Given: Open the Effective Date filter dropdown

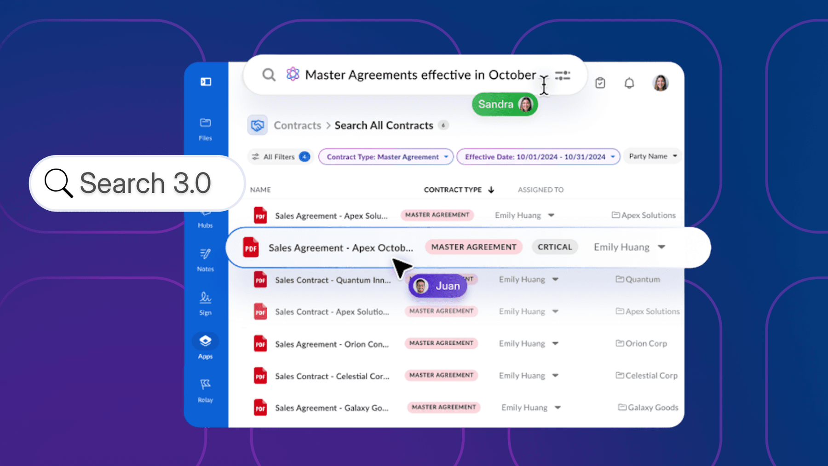Looking at the screenshot, I should click(x=538, y=157).
